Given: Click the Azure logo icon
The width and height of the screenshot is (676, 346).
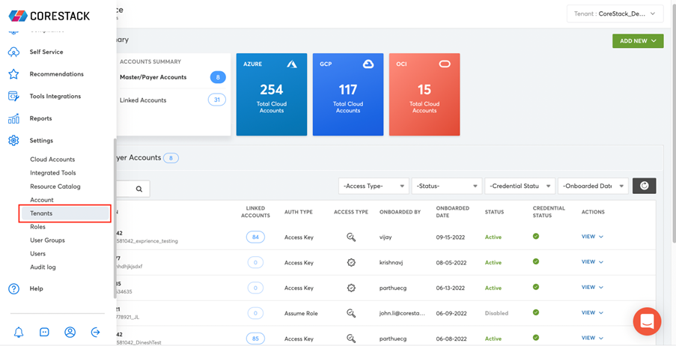Looking at the screenshot, I should point(292,64).
